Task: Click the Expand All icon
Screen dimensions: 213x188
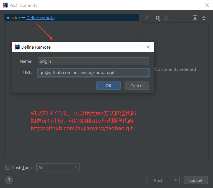Action: click(195, 18)
